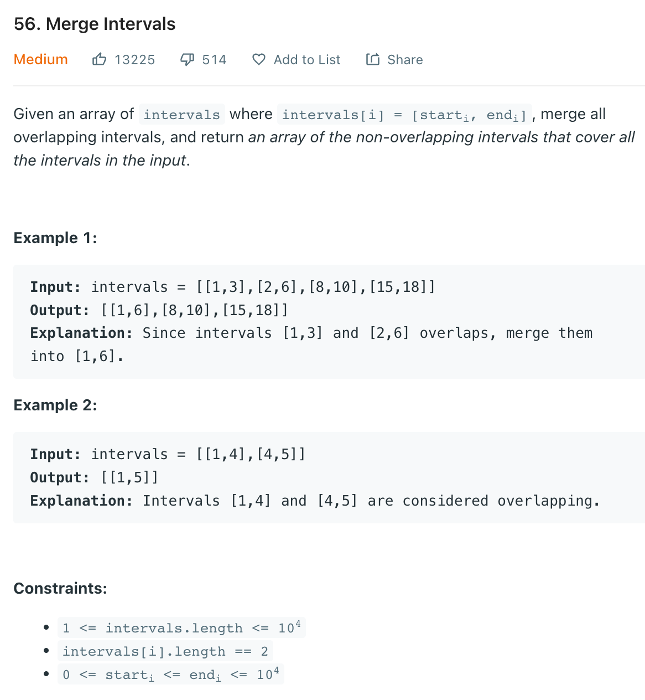Click the 13225 likes count
The height and width of the screenshot is (700, 645).
pos(134,60)
